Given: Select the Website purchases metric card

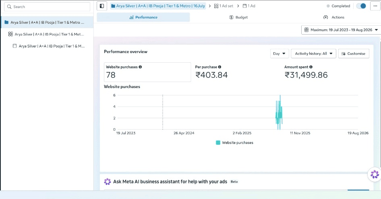Looking at the screenshot, I should (147, 72).
